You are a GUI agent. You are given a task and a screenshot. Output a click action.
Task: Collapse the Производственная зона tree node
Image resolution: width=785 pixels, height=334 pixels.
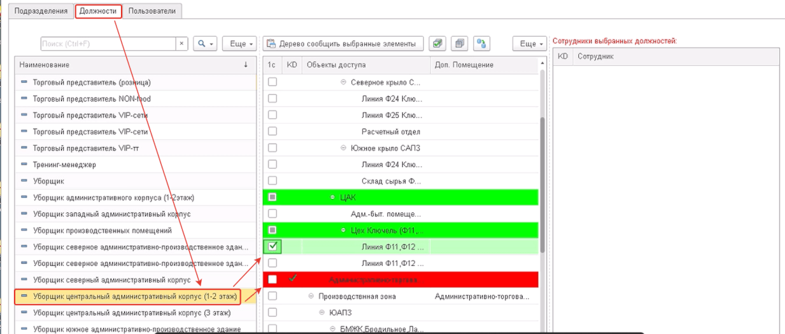coord(311,296)
